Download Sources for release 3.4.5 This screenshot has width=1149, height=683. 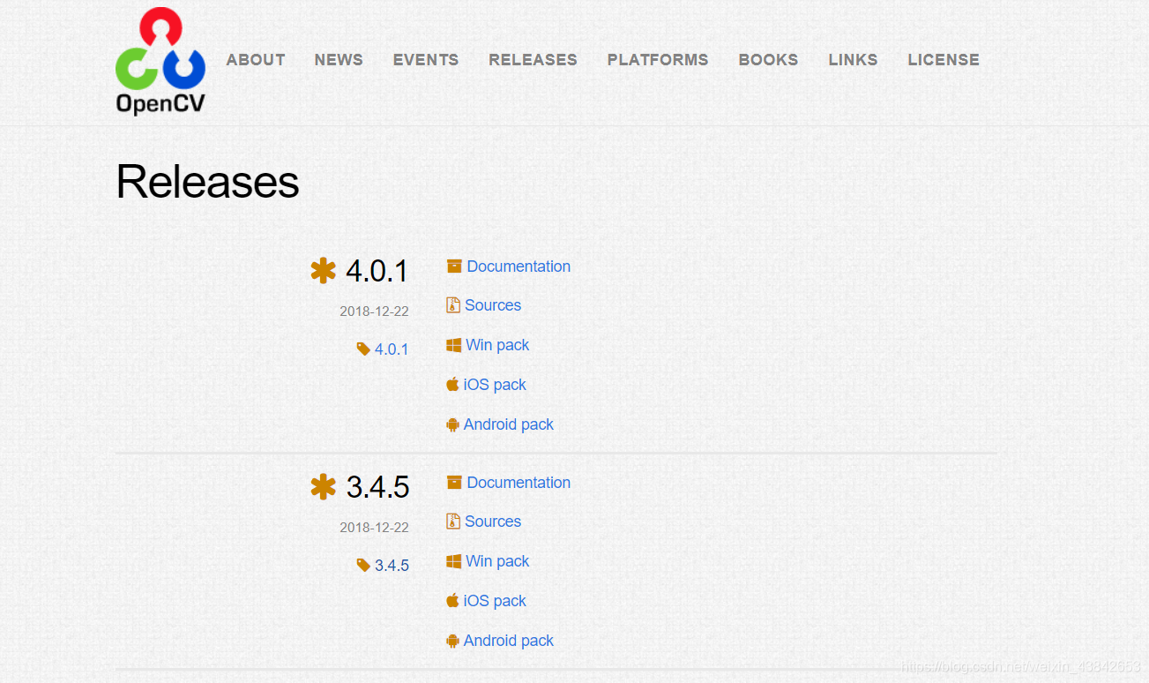493,522
